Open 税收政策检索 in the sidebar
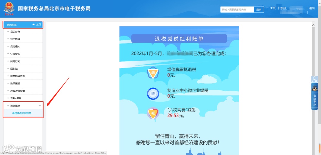Image resolution: width=321 pixels, height=155 pixels. [x=23, y=91]
